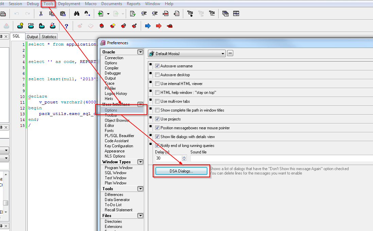The height and width of the screenshot is (231, 373).
Task: Increase the Delay value with the up stepper
Action: 184,156
